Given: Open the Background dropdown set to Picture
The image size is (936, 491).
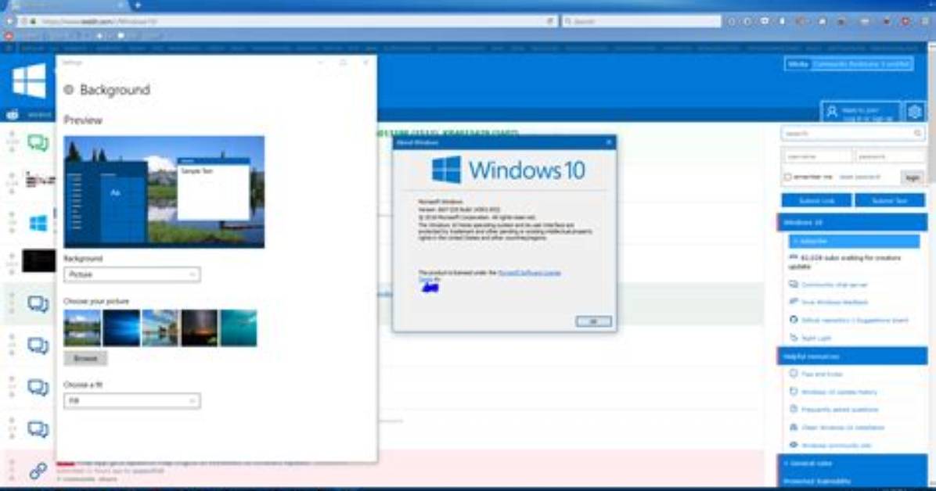Looking at the screenshot, I should pyautogui.click(x=132, y=274).
